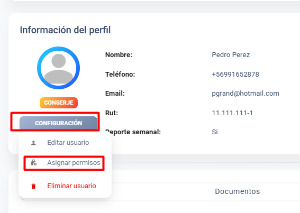Viewport: 300px width, 213px height.
Task: Click the red trash icon
Action: click(x=33, y=186)
